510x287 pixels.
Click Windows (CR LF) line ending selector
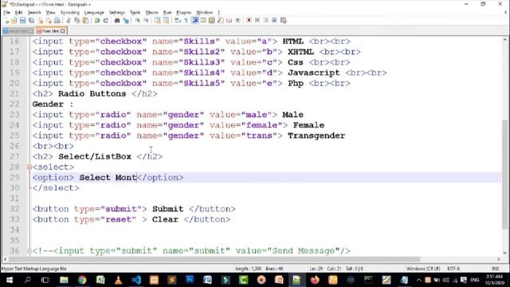[423, 269]
